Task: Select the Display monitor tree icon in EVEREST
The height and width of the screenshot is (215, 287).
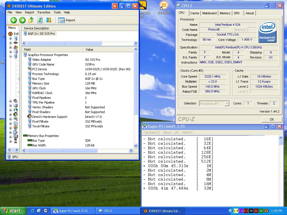Action: [x=16, y=56]
